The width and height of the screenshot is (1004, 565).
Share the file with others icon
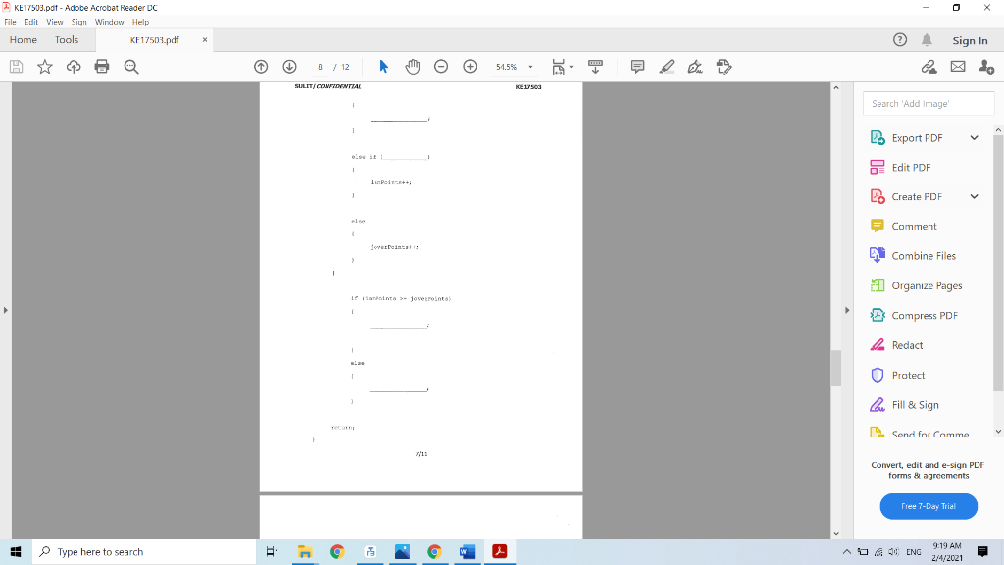986,67
